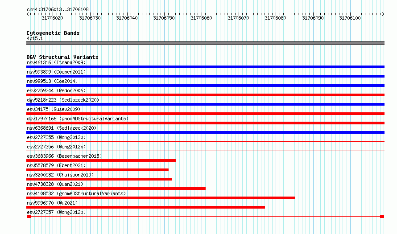Viewport: 397px width, 234px height.
Task: Click right red end block of esv2727357
Action: [382, 217]
